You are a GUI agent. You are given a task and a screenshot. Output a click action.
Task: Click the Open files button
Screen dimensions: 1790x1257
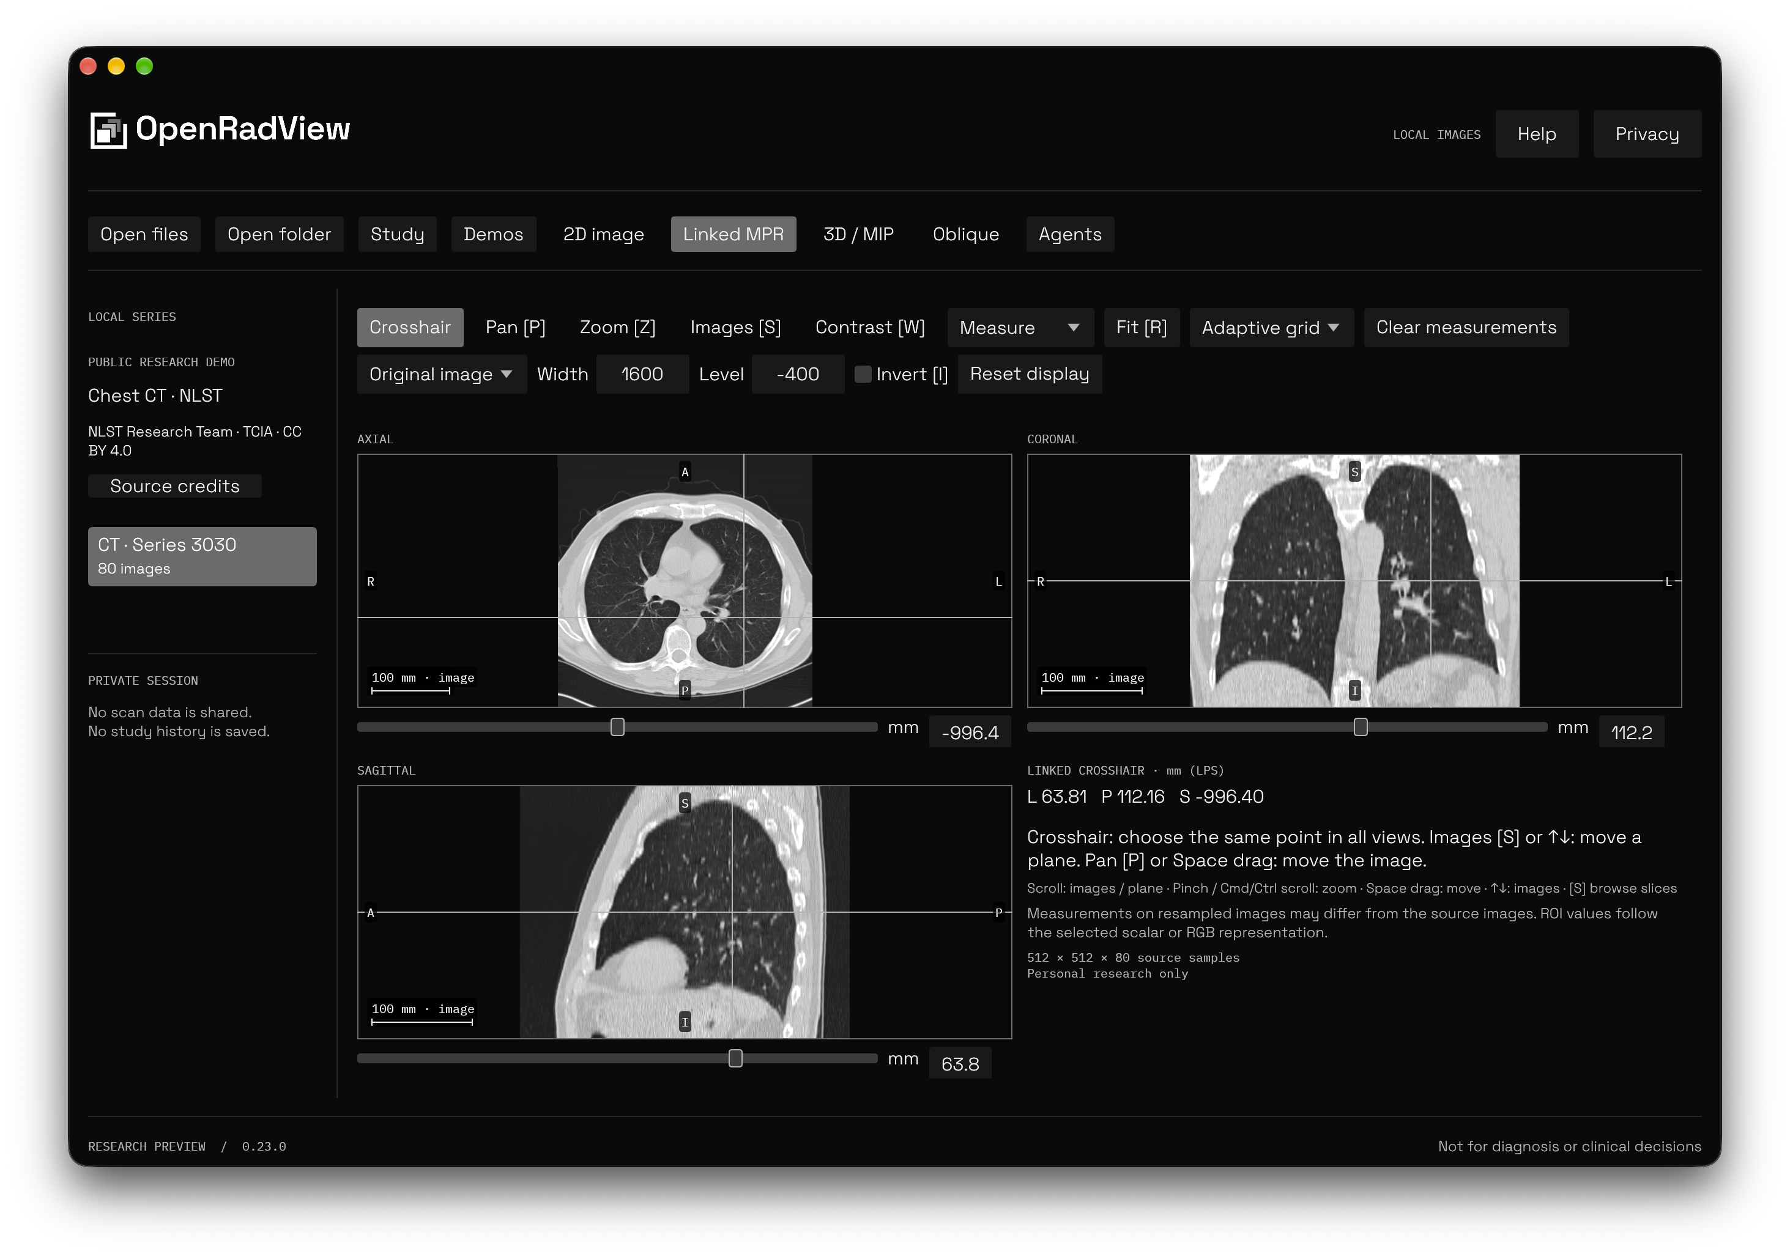144,234
